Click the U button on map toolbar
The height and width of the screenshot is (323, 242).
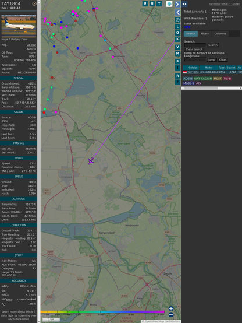pos(145,3)
